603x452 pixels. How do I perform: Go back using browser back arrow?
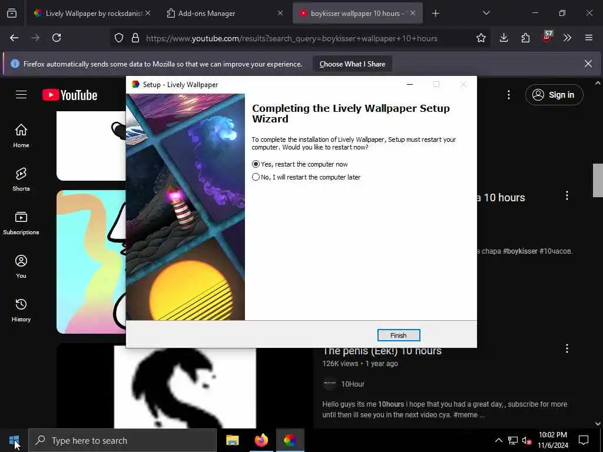coord(14,38)
